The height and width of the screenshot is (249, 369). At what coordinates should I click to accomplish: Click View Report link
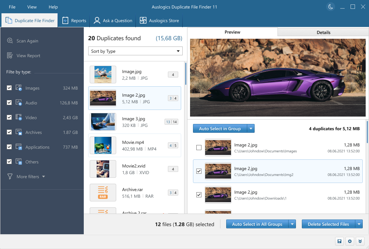click(x=28, y=56)
